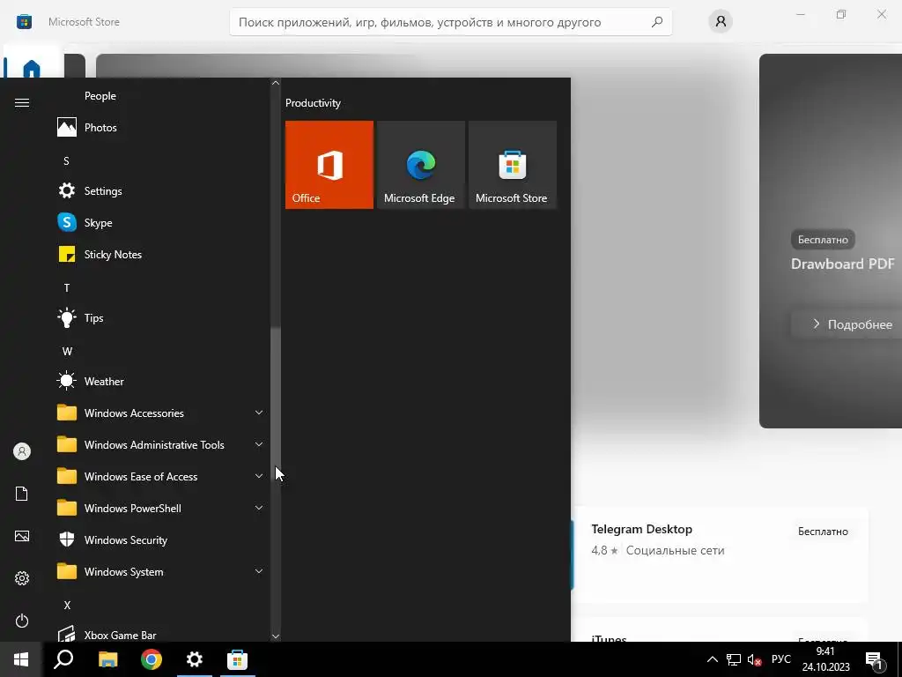
Task: Open Settings gear in Start sidebar
Action: 22,578
